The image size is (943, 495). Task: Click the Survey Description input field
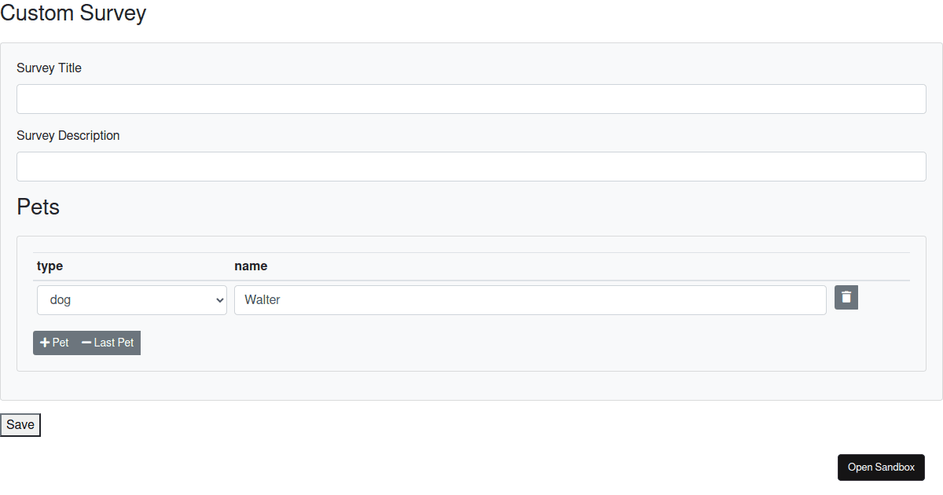472,166
